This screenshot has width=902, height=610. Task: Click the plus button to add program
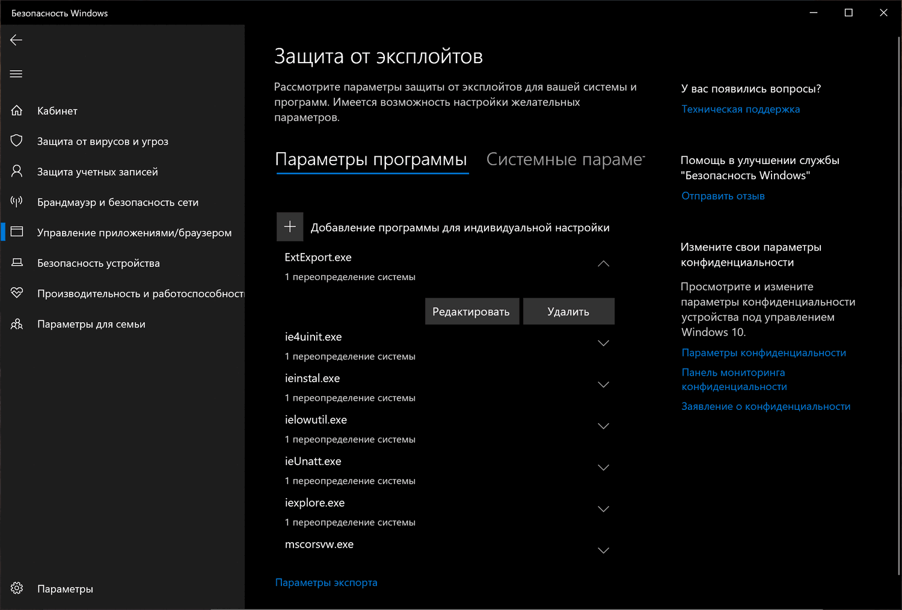click(x=290, y=227)
